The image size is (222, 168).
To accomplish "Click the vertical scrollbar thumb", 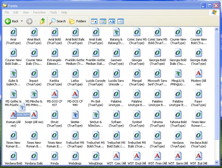I will click(x=217, y=86).
